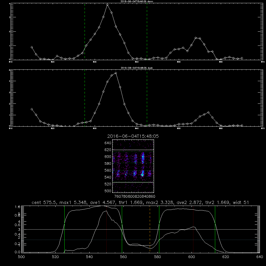
Task: Click the heatmap y-axis label 600
Action: coord(108,157)
